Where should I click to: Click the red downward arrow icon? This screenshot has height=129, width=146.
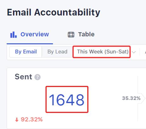17,120
